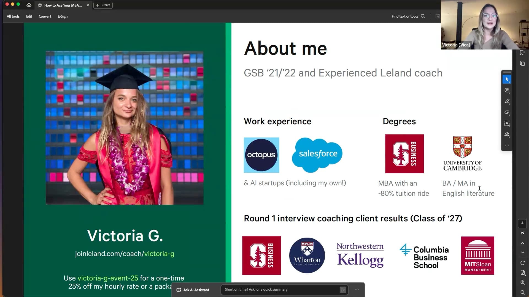Open the Page thumbnails panel

pyautogui.click(x=522, y=64)
